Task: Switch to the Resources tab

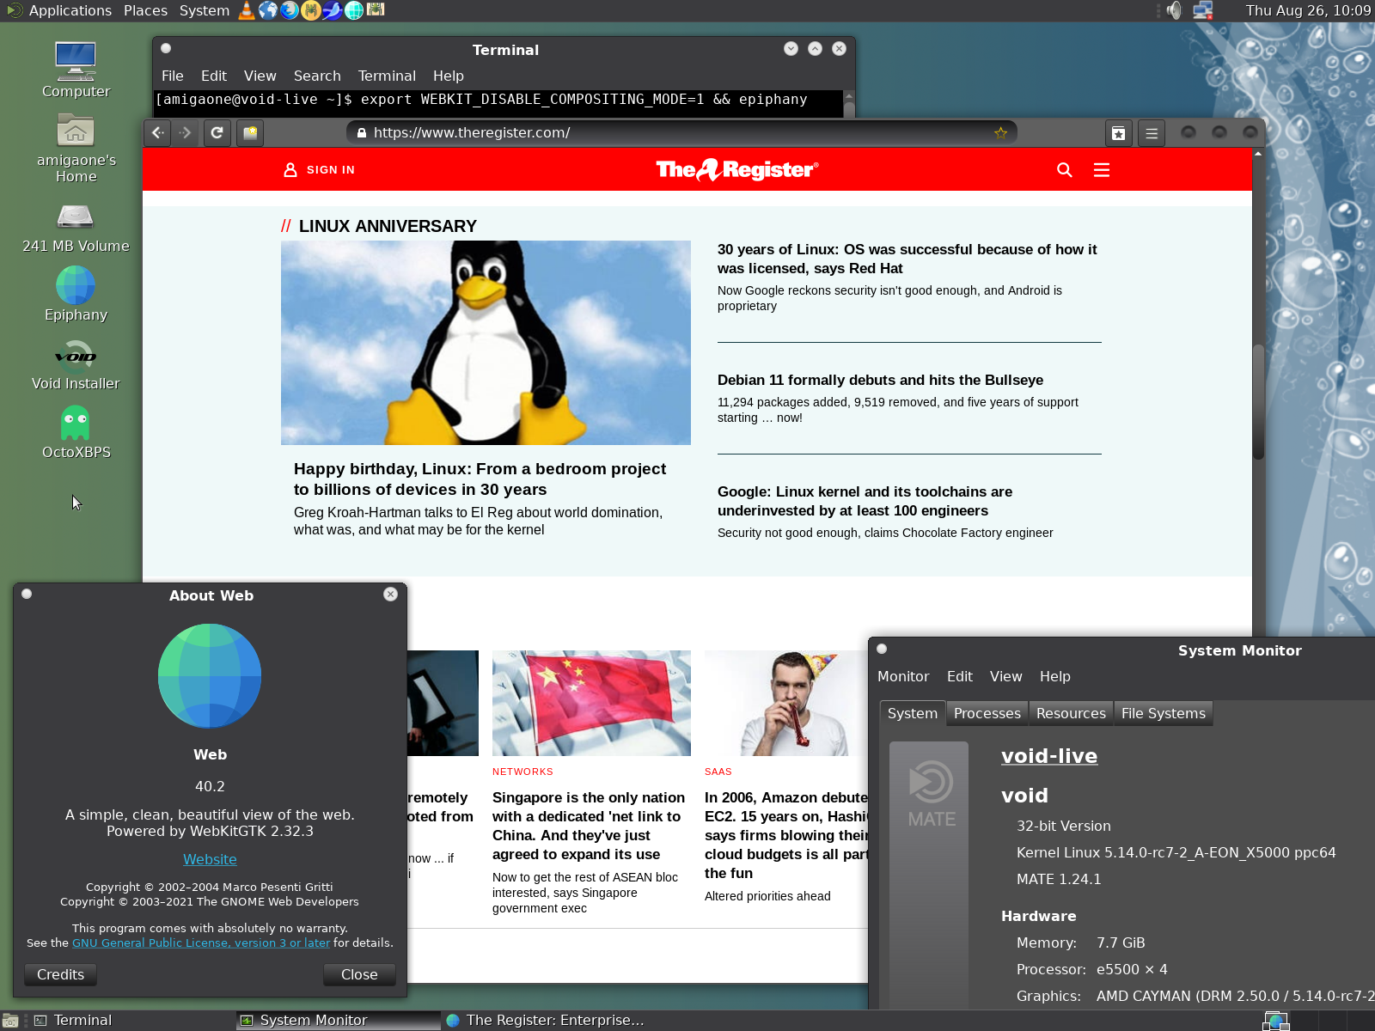Action: [x=1071, y=713]
